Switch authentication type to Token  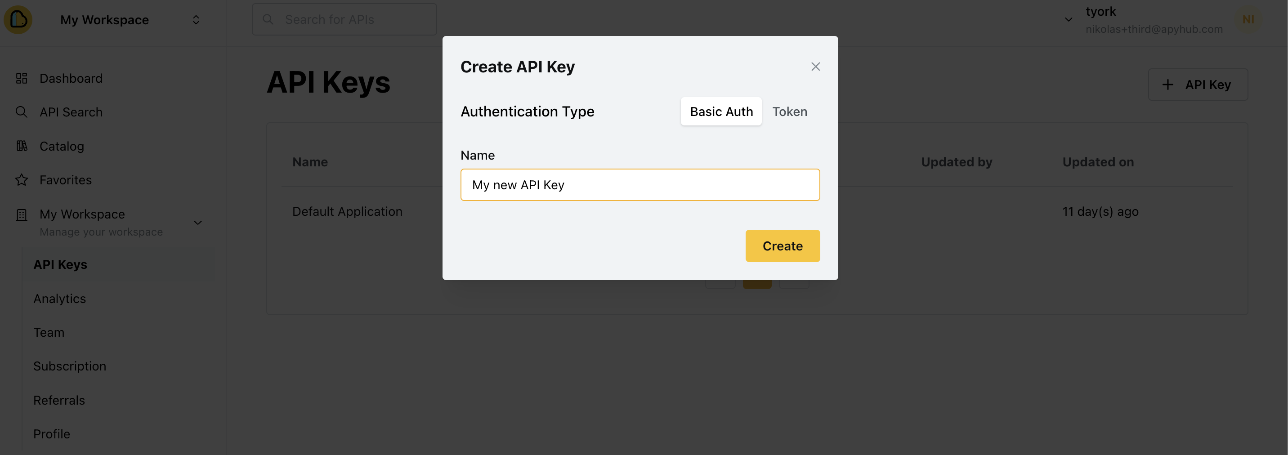tap(790, 112)
